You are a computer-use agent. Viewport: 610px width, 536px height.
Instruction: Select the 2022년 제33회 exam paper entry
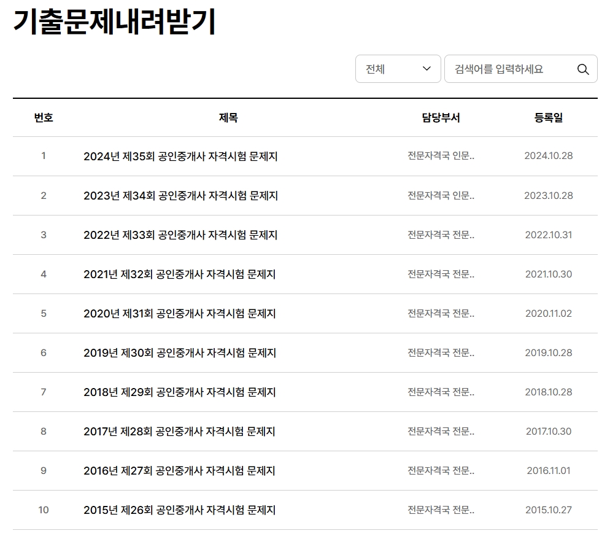[180, 235]
